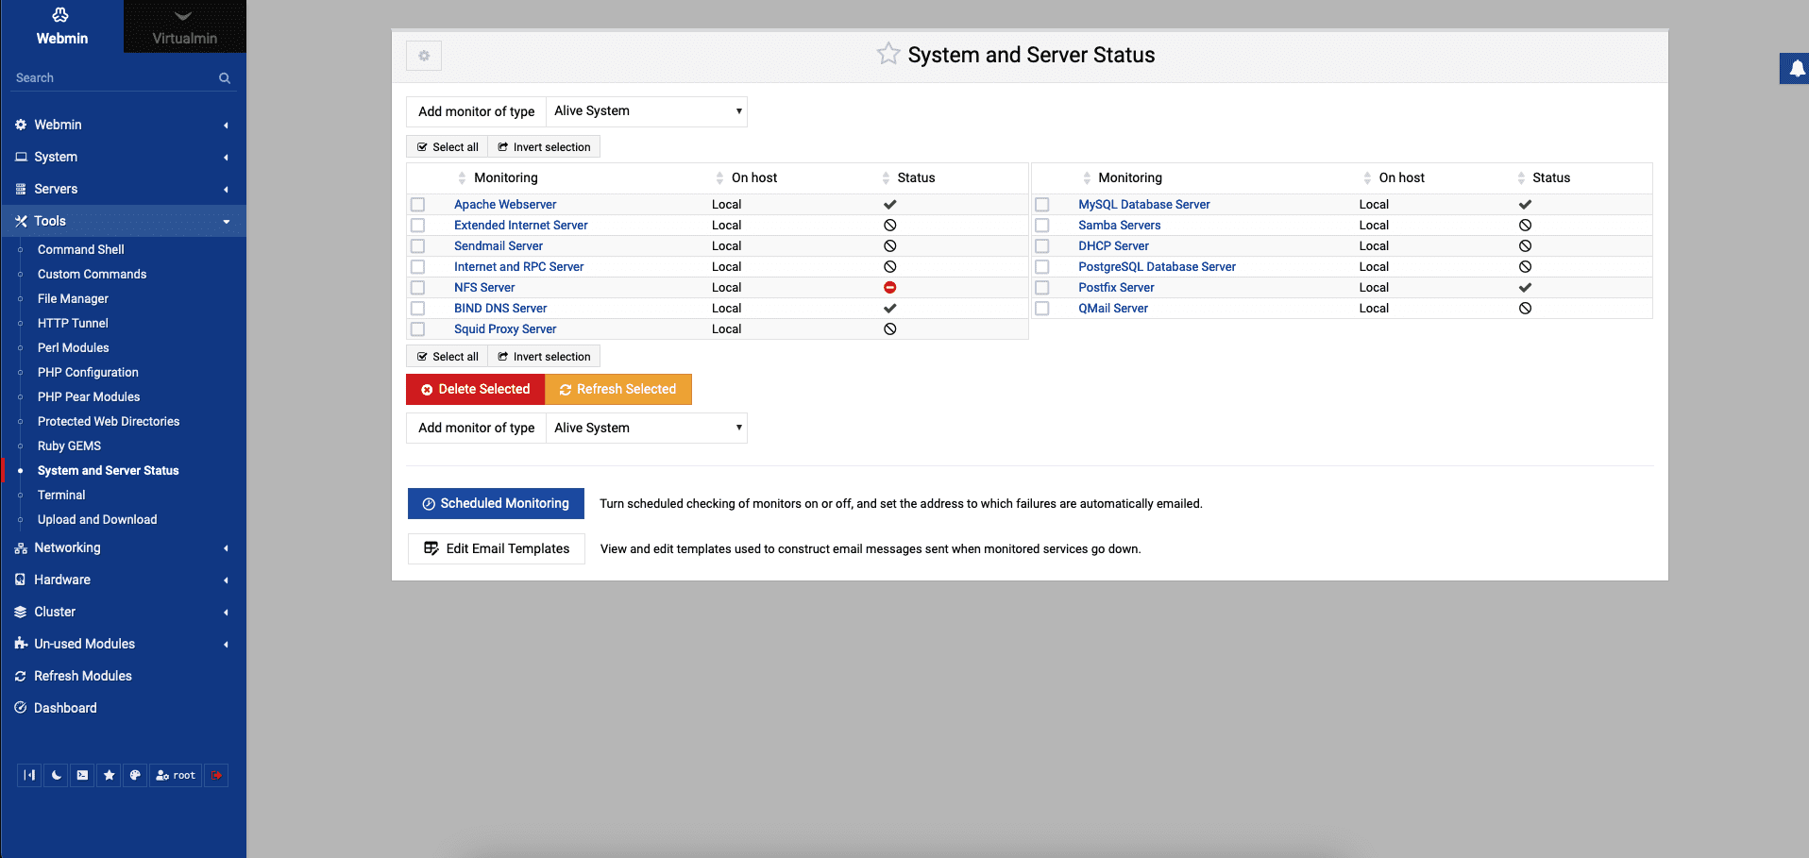Collapse the sidebar with the navigation toggle icon
Viewport: 1809px width, 858px height.
tap(30, 775)
